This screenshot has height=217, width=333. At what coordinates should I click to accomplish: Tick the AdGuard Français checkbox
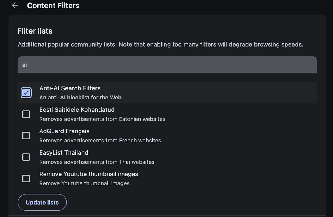click(26, 136)
